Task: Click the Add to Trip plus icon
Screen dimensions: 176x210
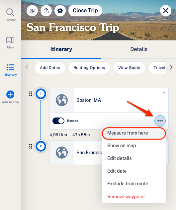Action: coord(10,94)
